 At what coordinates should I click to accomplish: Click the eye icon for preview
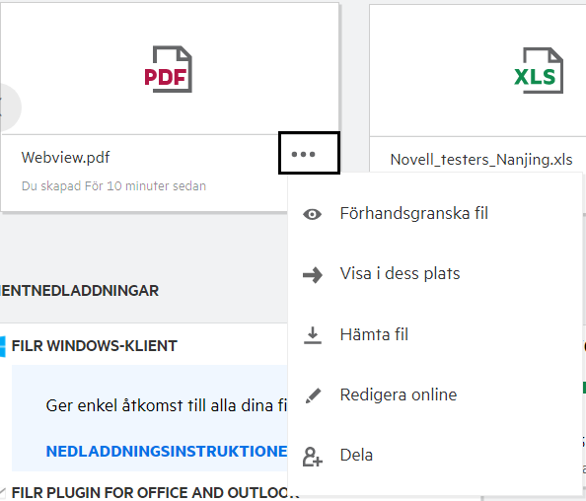312,214
